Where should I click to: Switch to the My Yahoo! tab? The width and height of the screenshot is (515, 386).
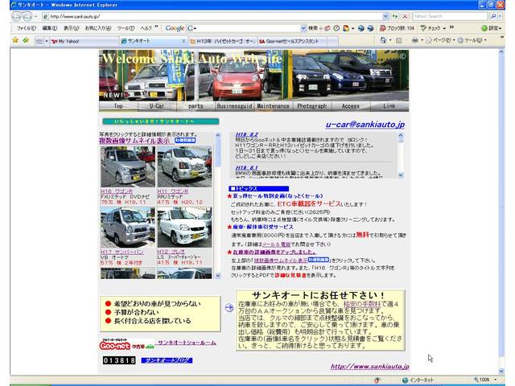[x=84, y=41]
